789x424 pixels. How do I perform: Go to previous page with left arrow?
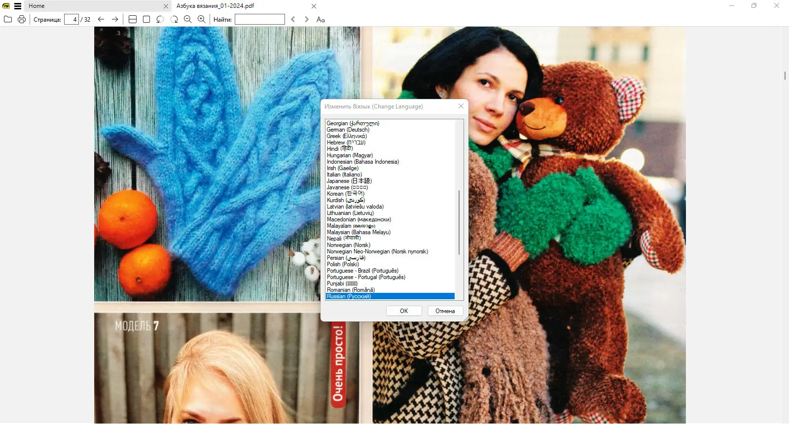point(101,19)
